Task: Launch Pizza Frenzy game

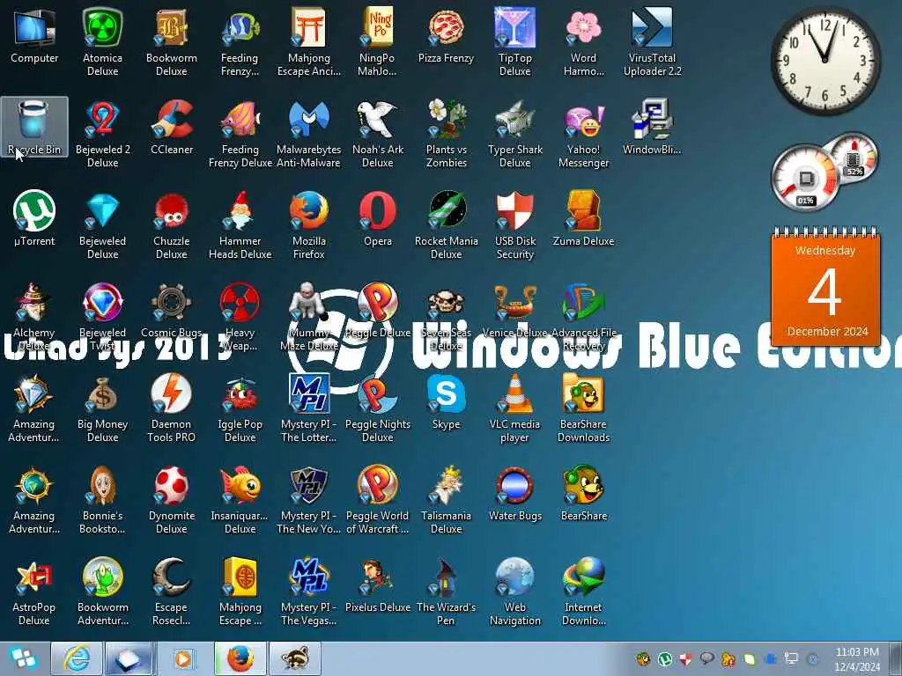Action: [446, 34]
